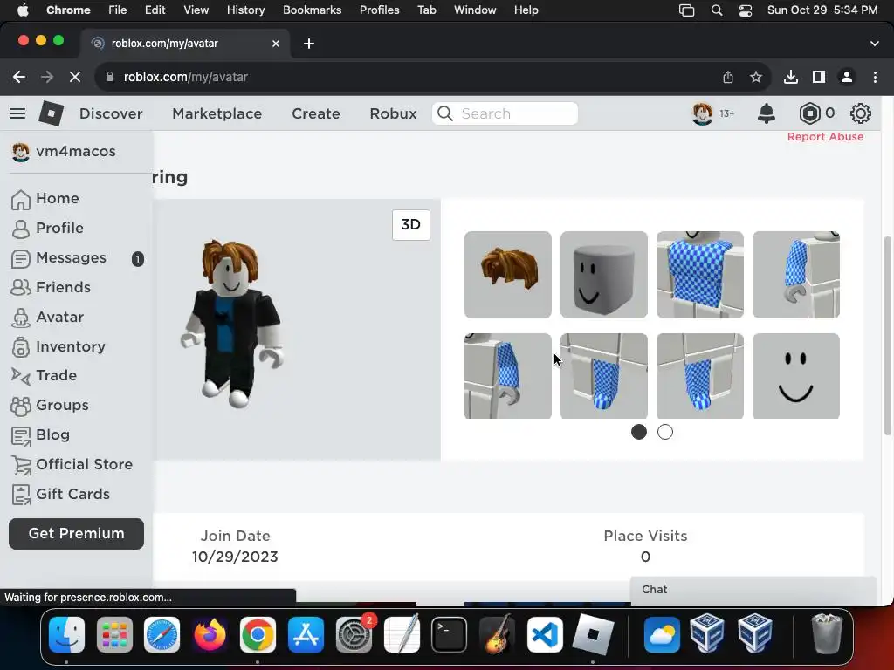Switch avatar view to 3D
This screenshot has height=670, width=894.
(411, 224)
